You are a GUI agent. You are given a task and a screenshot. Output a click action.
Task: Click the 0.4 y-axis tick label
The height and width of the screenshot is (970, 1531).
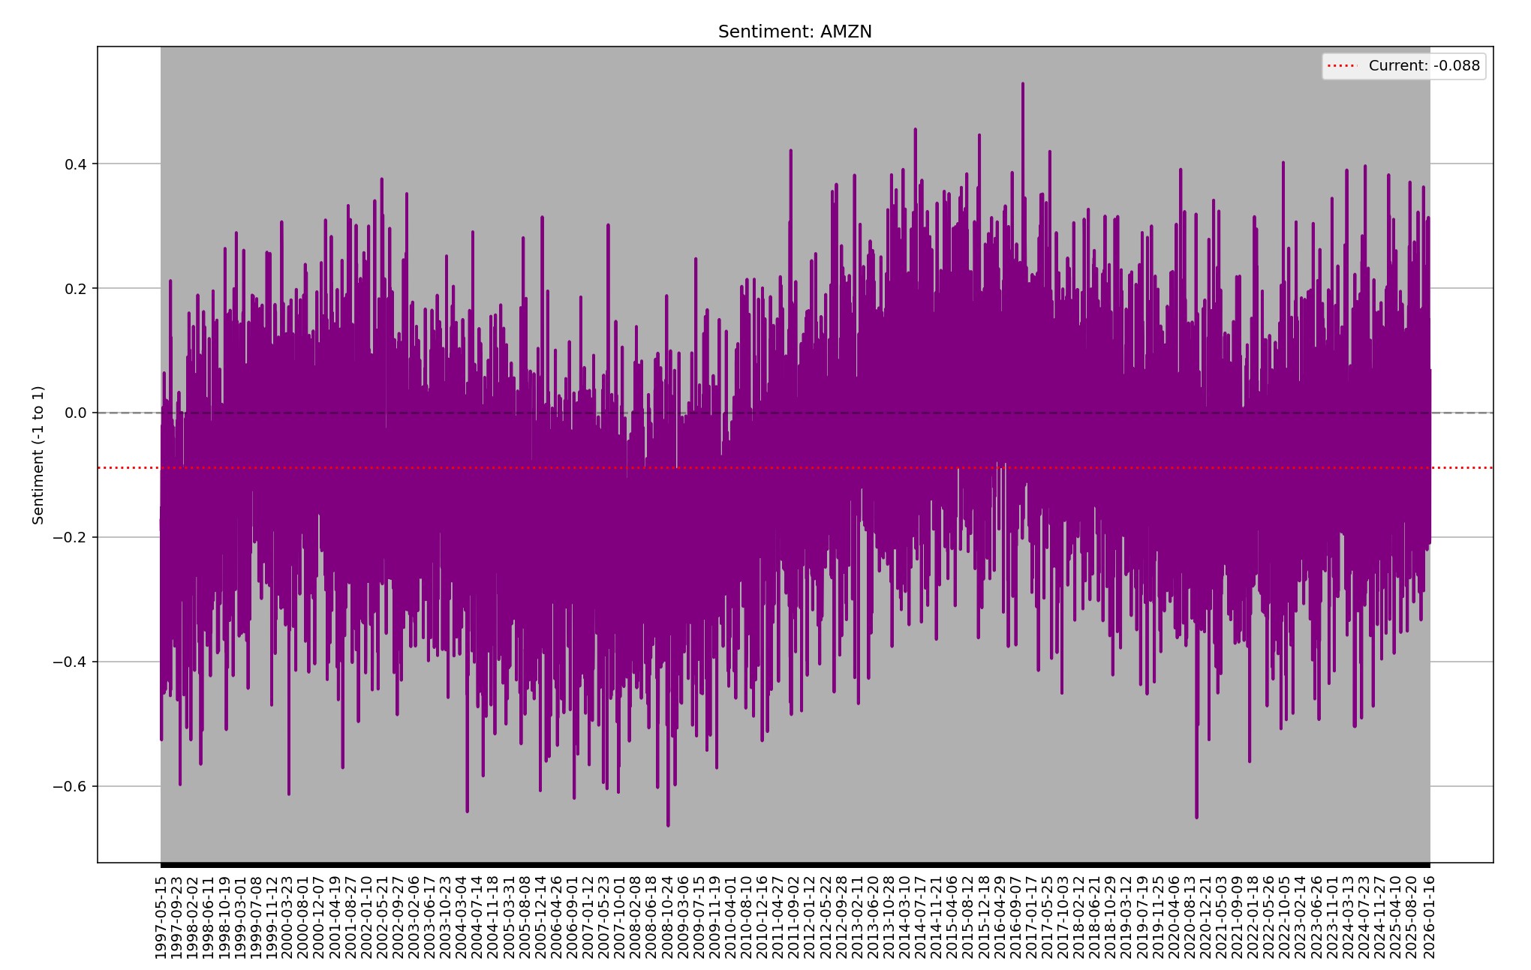pos(75,164)
